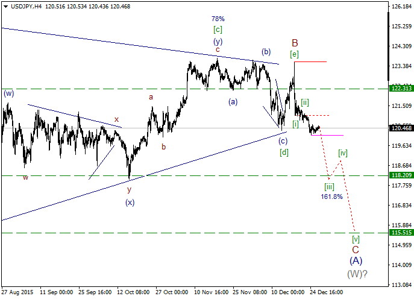Click the 25 Sep 16:00 time label
Image resolution: width=414 pixels, height=299 pixels.
95,292
